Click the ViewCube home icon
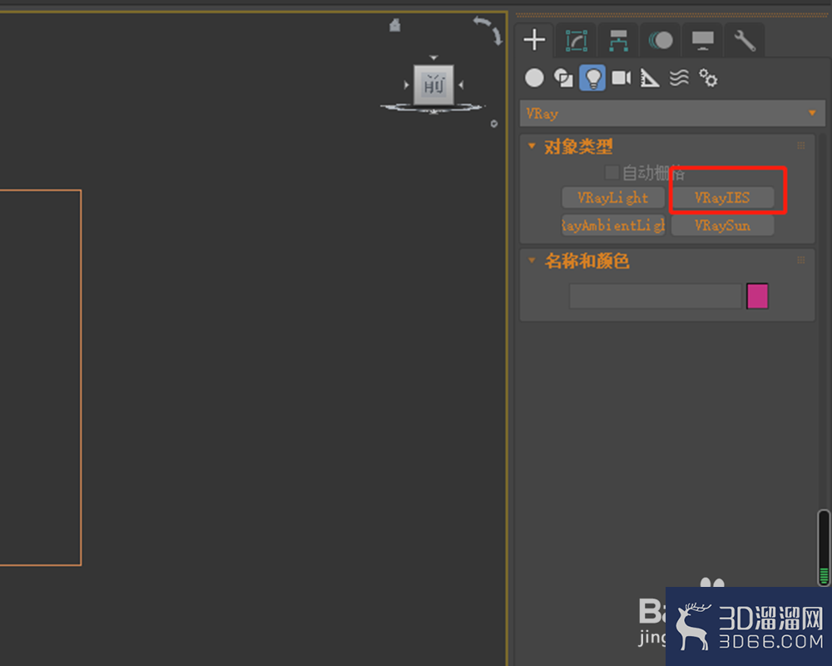This screenshot has height=666, width=832. (394, 25)
